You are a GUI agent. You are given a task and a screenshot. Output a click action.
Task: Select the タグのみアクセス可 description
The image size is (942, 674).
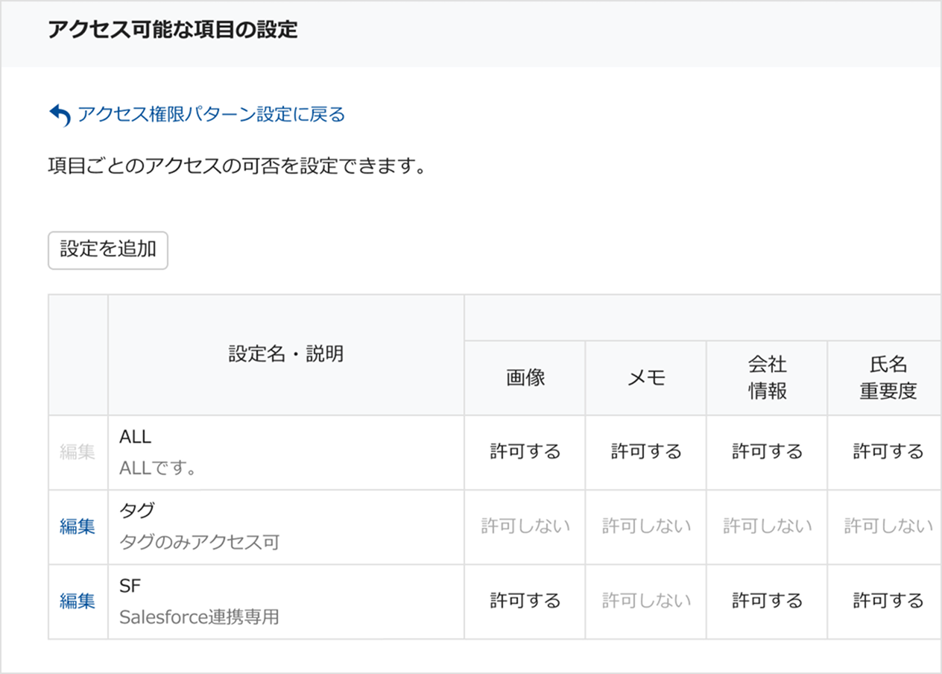(x=199, y=542)
